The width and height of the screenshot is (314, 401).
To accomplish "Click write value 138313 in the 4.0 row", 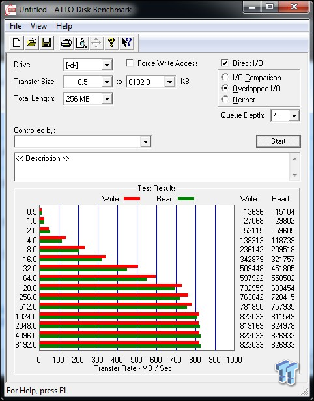I will [251, 241].
